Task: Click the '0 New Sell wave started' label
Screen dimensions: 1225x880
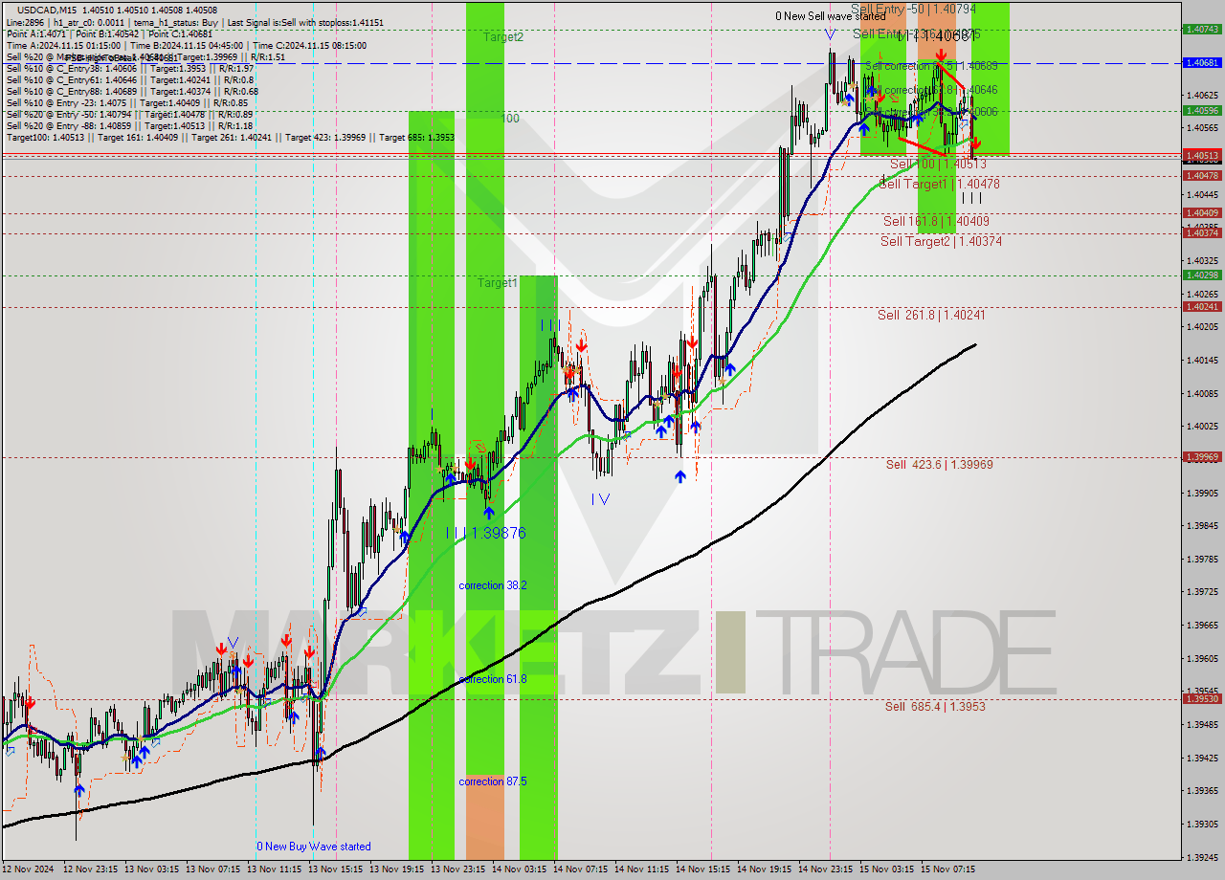Action: [x=831, y=16]
